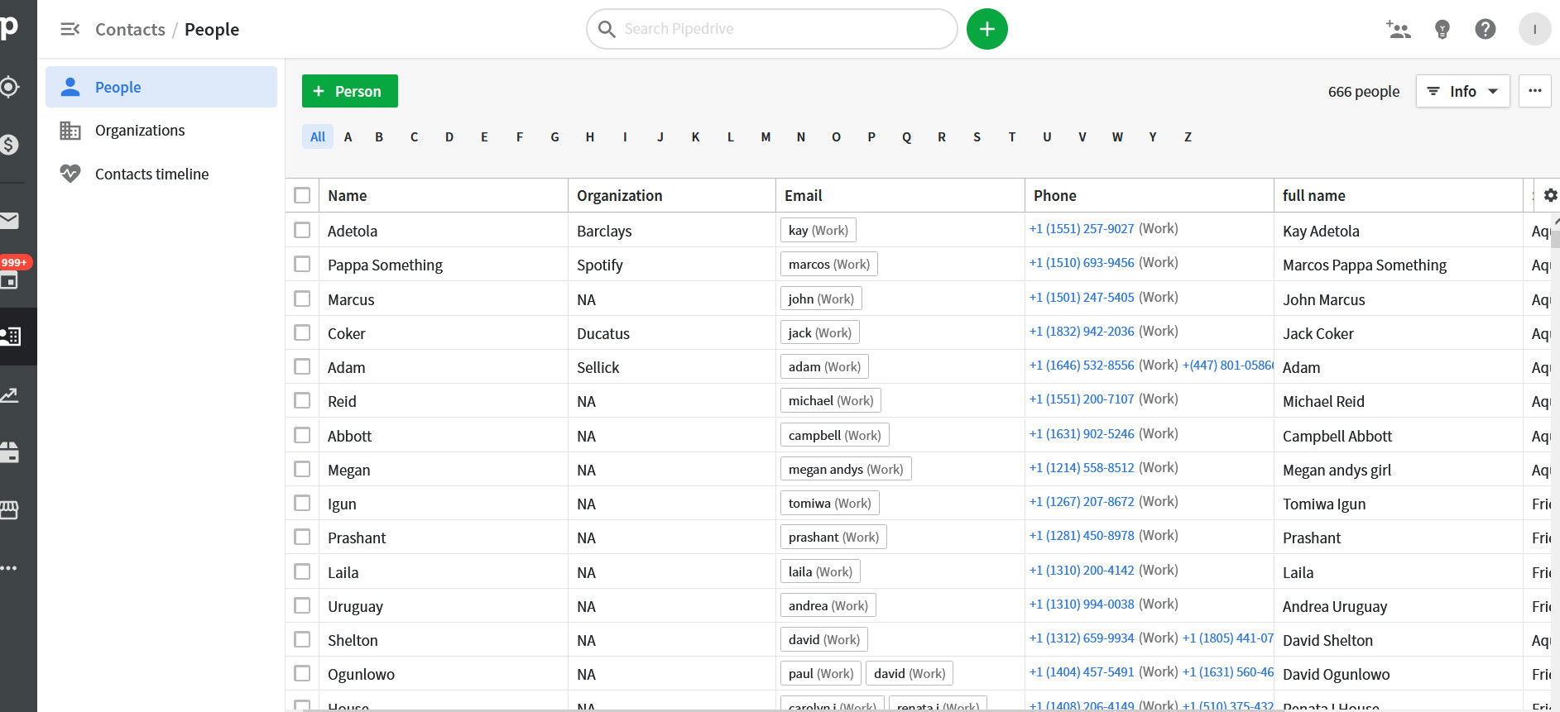Click the full name cell Tomiwa Igun
Viewport: 1560px width, 712px height.
(x=1324, y=504)
